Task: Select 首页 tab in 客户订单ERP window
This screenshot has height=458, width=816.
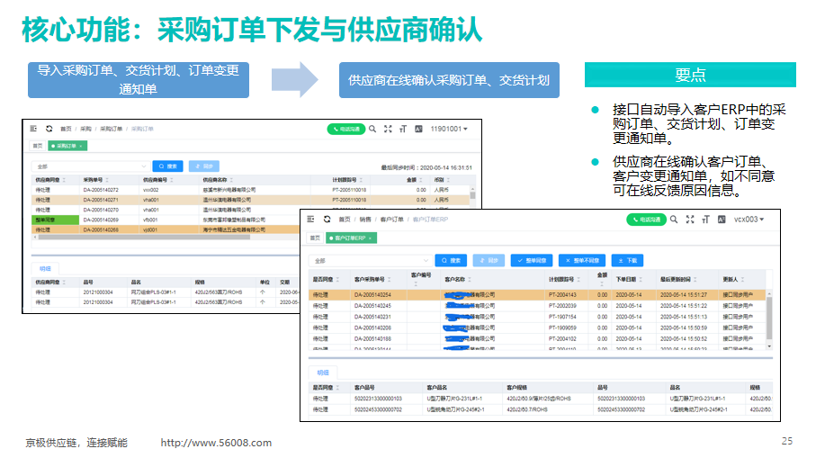Action: [x=316, y=238]
